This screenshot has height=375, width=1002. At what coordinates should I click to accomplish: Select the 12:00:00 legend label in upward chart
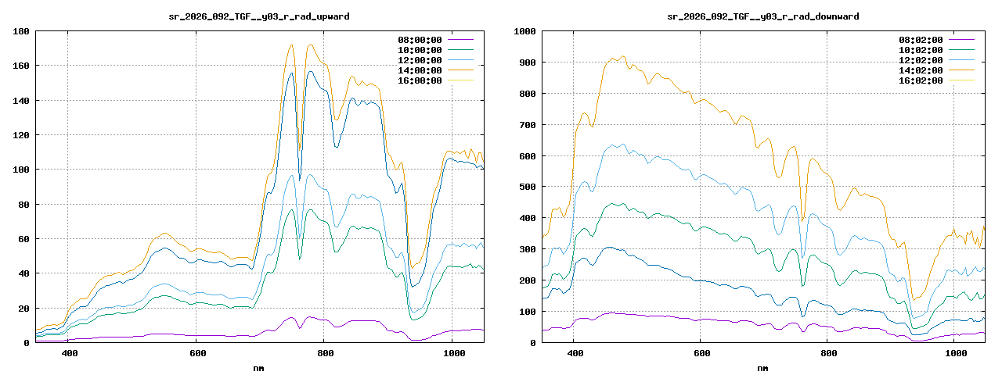tap(419, 59)
